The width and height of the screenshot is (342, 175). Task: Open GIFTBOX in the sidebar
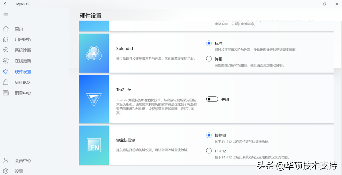[x=23, y=82]
